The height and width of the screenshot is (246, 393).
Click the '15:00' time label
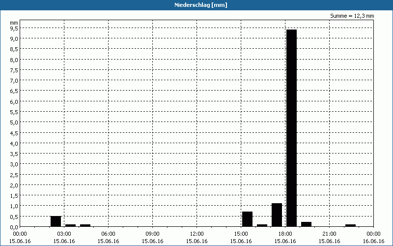pos(241,234)
